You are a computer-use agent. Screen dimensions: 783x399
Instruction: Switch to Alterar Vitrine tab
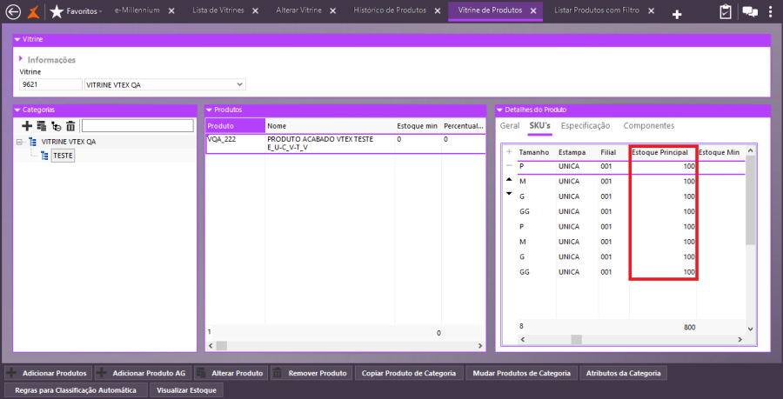(x=298, y=10)
